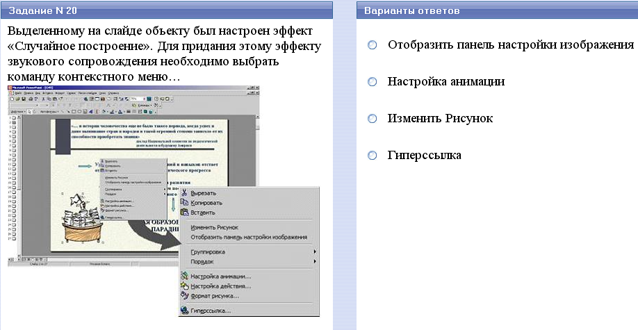
Task: Click the 'Варианты ответов' header text
Action: 411,10
